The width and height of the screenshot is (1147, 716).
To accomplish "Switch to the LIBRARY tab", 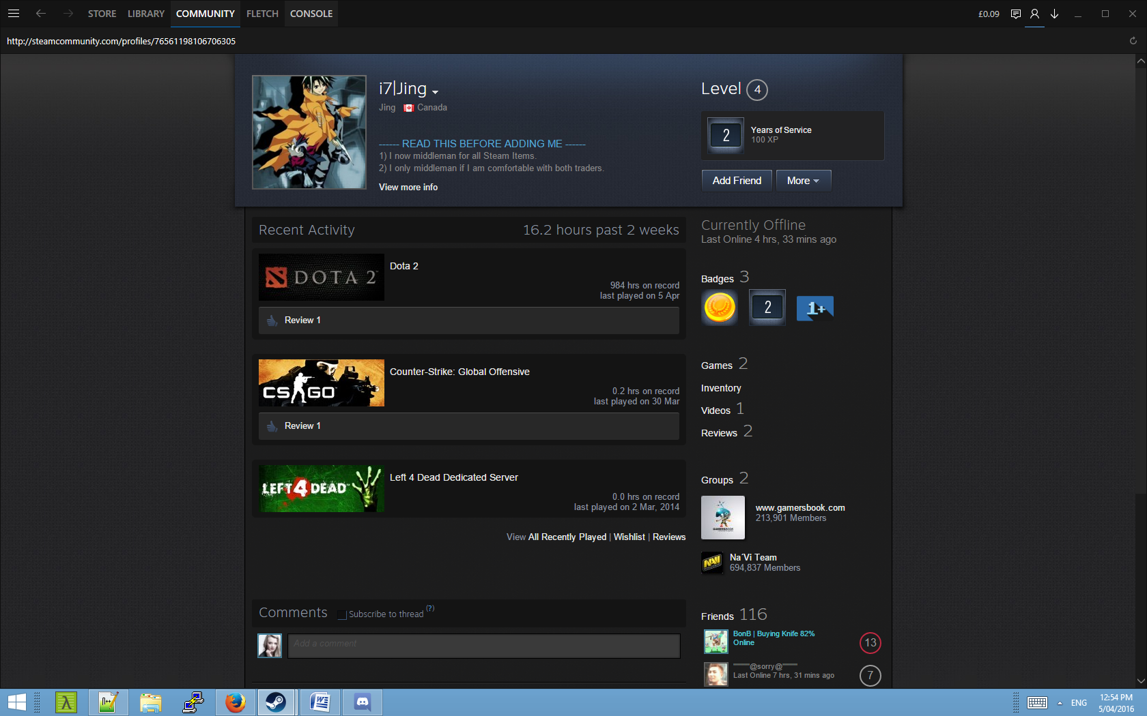I will tap(145, 14).
